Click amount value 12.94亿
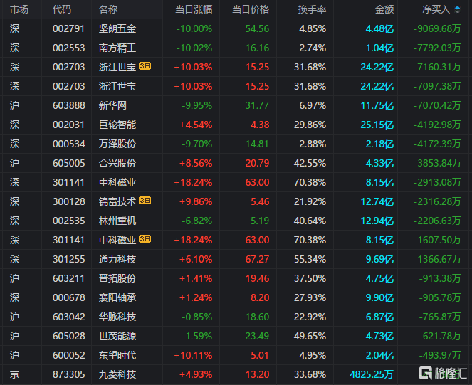The height and width of the screenshot is (385, 472). (x=377, y=221)
